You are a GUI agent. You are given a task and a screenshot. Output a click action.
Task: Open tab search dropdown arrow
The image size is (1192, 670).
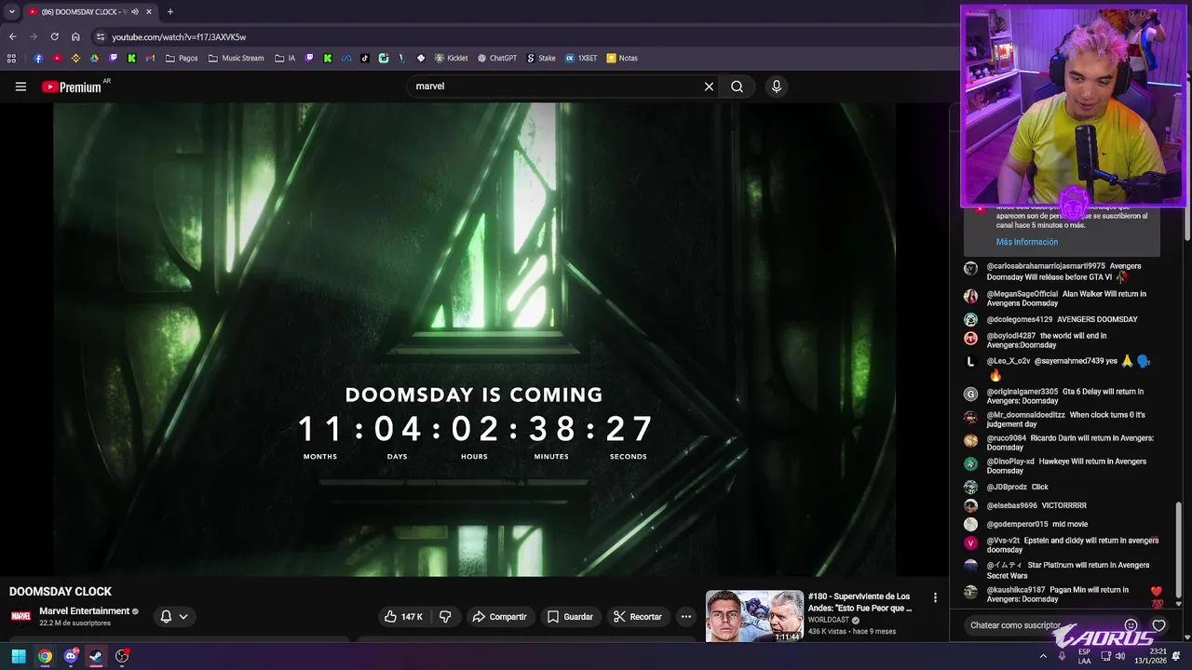(x=11, y=11)
